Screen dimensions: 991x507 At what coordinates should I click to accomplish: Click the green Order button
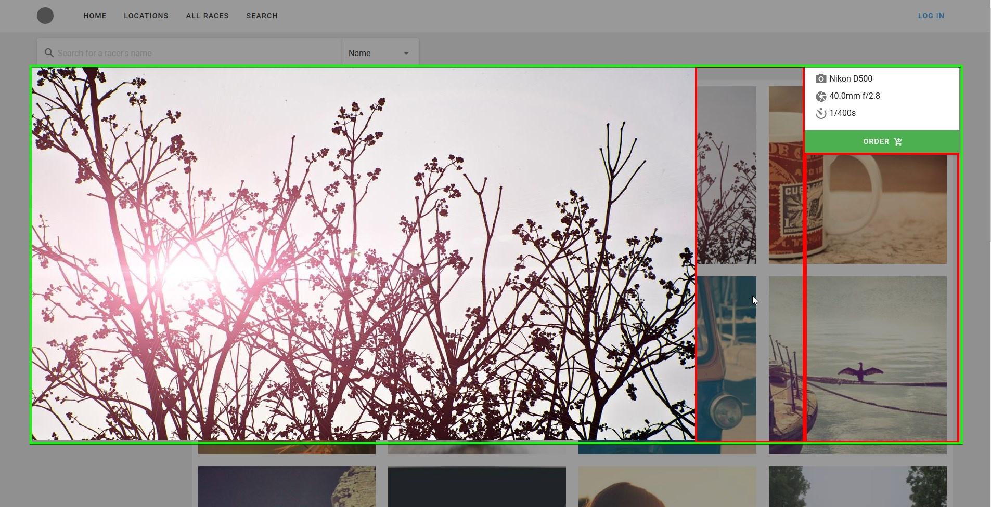click(882, 141)
